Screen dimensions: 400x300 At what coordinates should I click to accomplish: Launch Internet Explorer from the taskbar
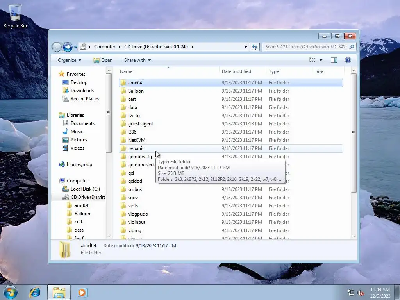35,292
